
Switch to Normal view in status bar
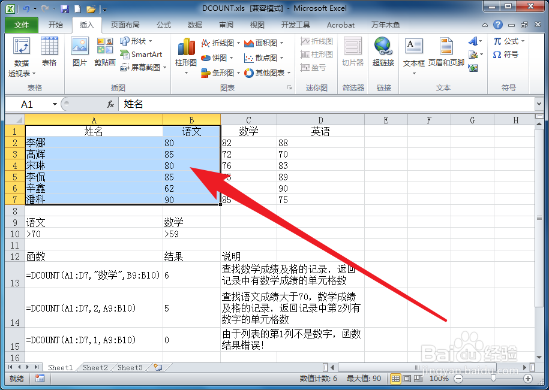point(395,379)
